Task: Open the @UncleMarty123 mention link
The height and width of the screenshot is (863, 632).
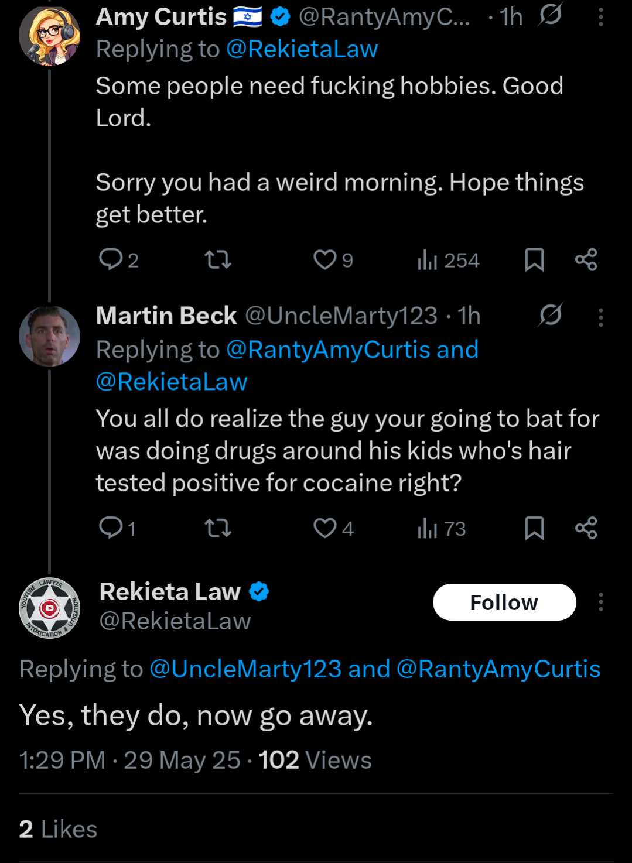Action: (x=245, y=669)
